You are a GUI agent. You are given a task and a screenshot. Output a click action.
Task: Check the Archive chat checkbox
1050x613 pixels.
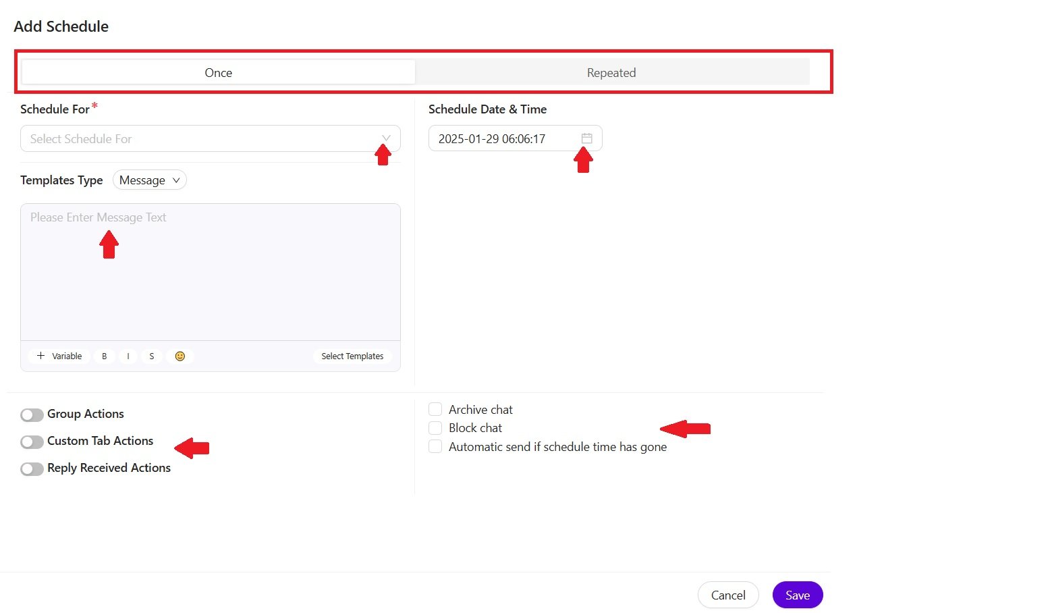click(x=435, y=410)
